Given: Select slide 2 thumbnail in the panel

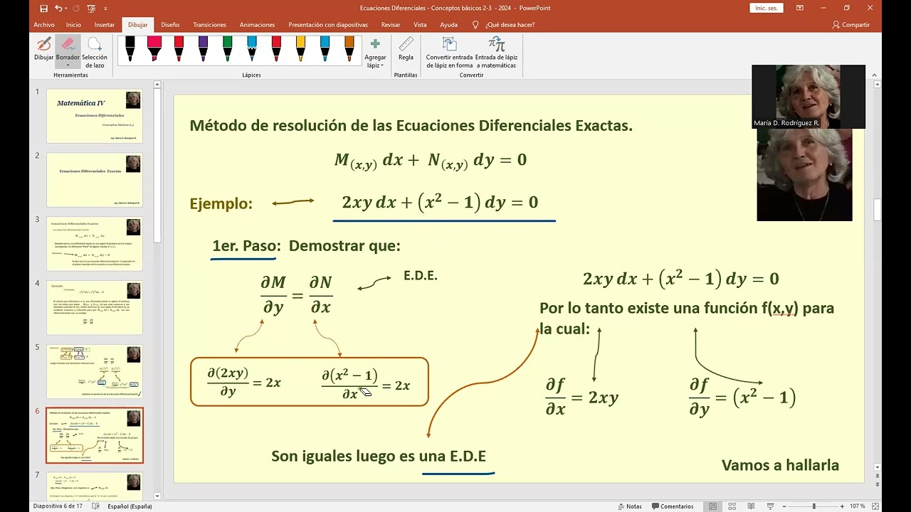Looking at the screenshot, I should tap(95, 179).
